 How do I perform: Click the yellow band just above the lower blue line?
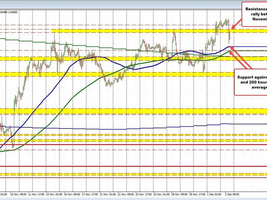click(x=119, y=111)
